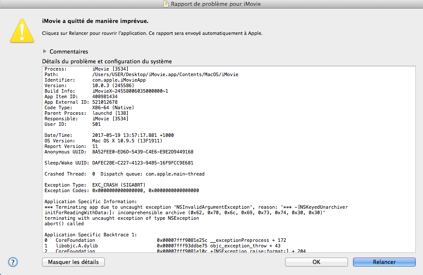Select the Exception Type EXC_CRASH line
Screen dimensions: 423x275
click(x=95, y=185)
